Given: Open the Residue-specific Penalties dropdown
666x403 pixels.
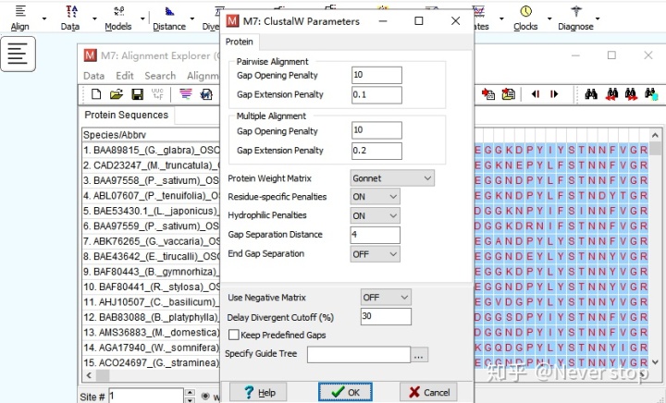Looking at the screenshot, I should (375, 196).
